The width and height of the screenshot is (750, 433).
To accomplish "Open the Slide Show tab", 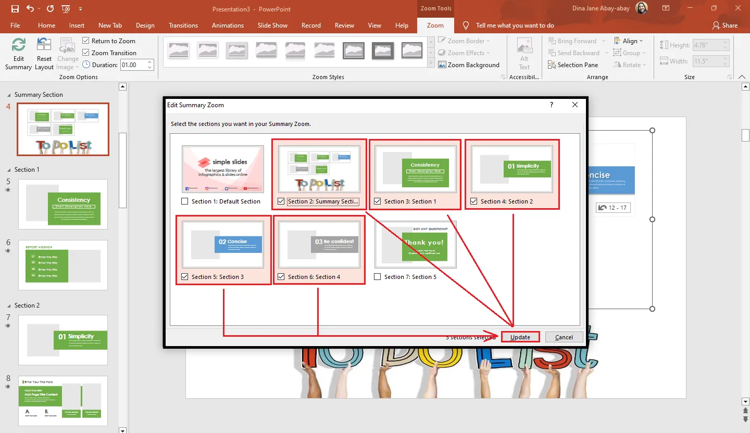I will (x=272, y=26).
